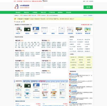Open the green www.huluxia.com URL link

(x=74, y=83)
